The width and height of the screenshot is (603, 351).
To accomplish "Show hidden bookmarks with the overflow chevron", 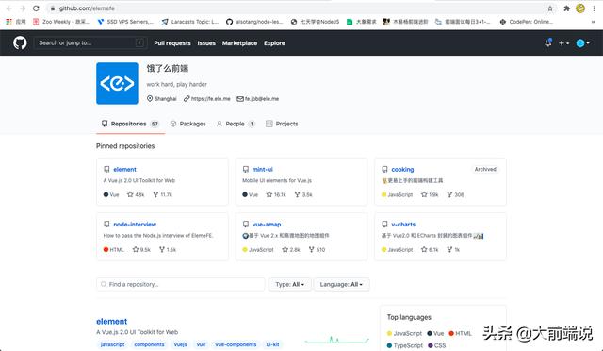I will (593, 22).
